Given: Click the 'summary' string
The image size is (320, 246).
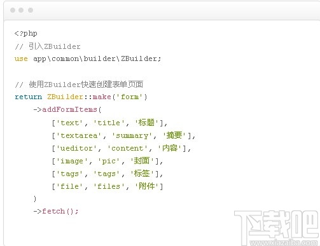Looking at the screenshot, I should [132, 135].
